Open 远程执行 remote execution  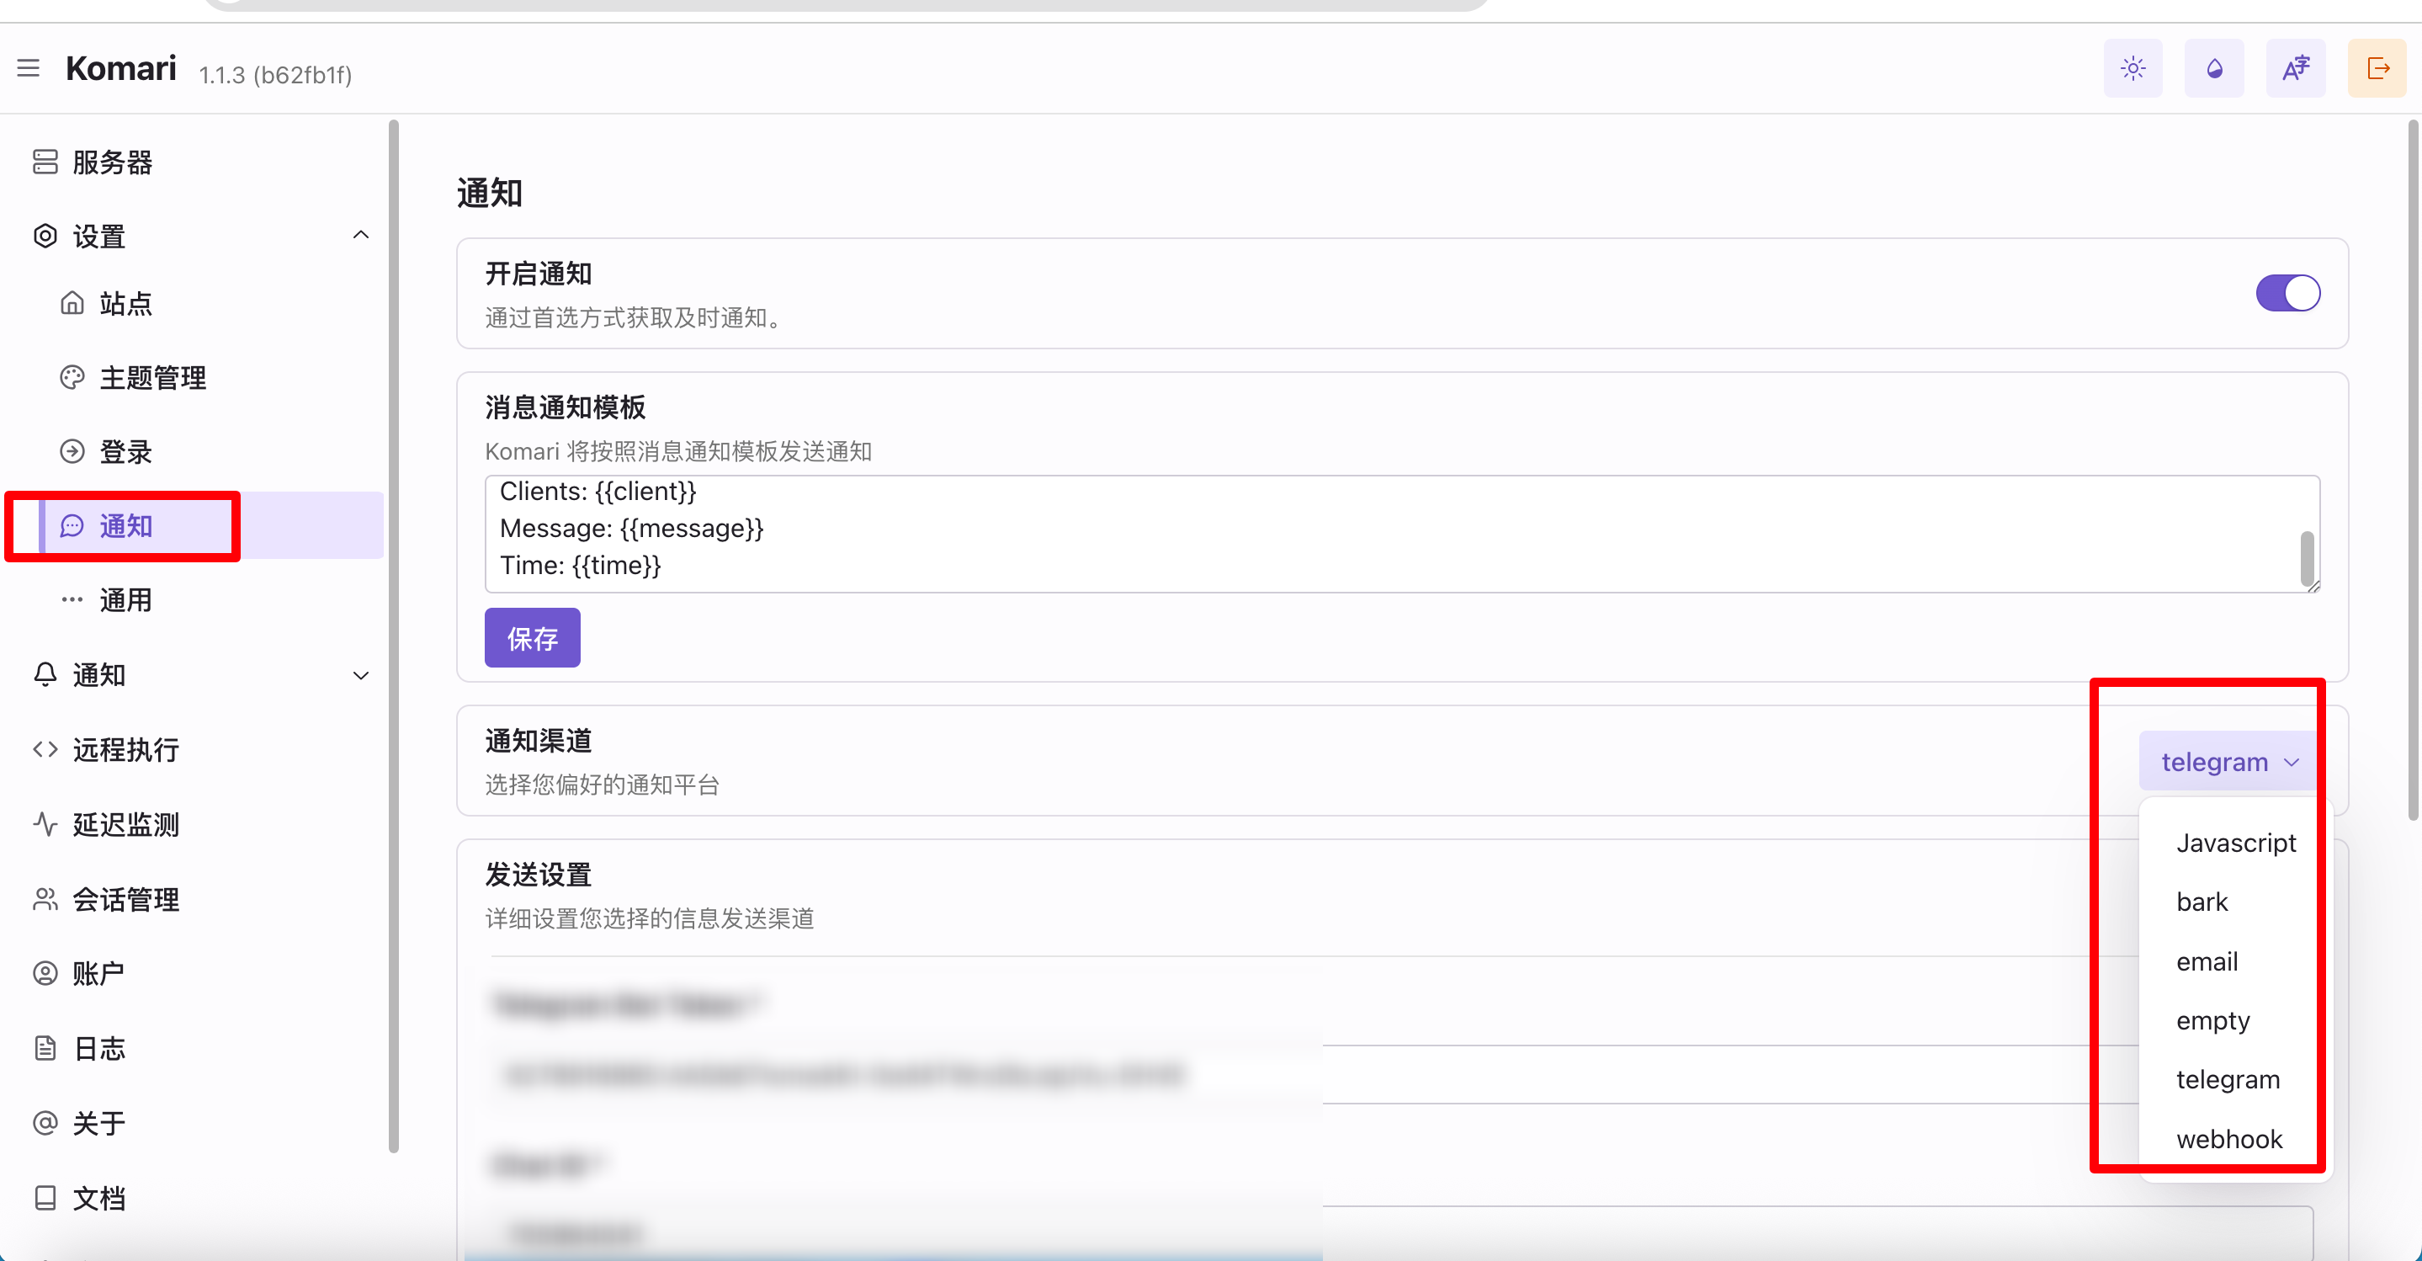coord(125,749)
